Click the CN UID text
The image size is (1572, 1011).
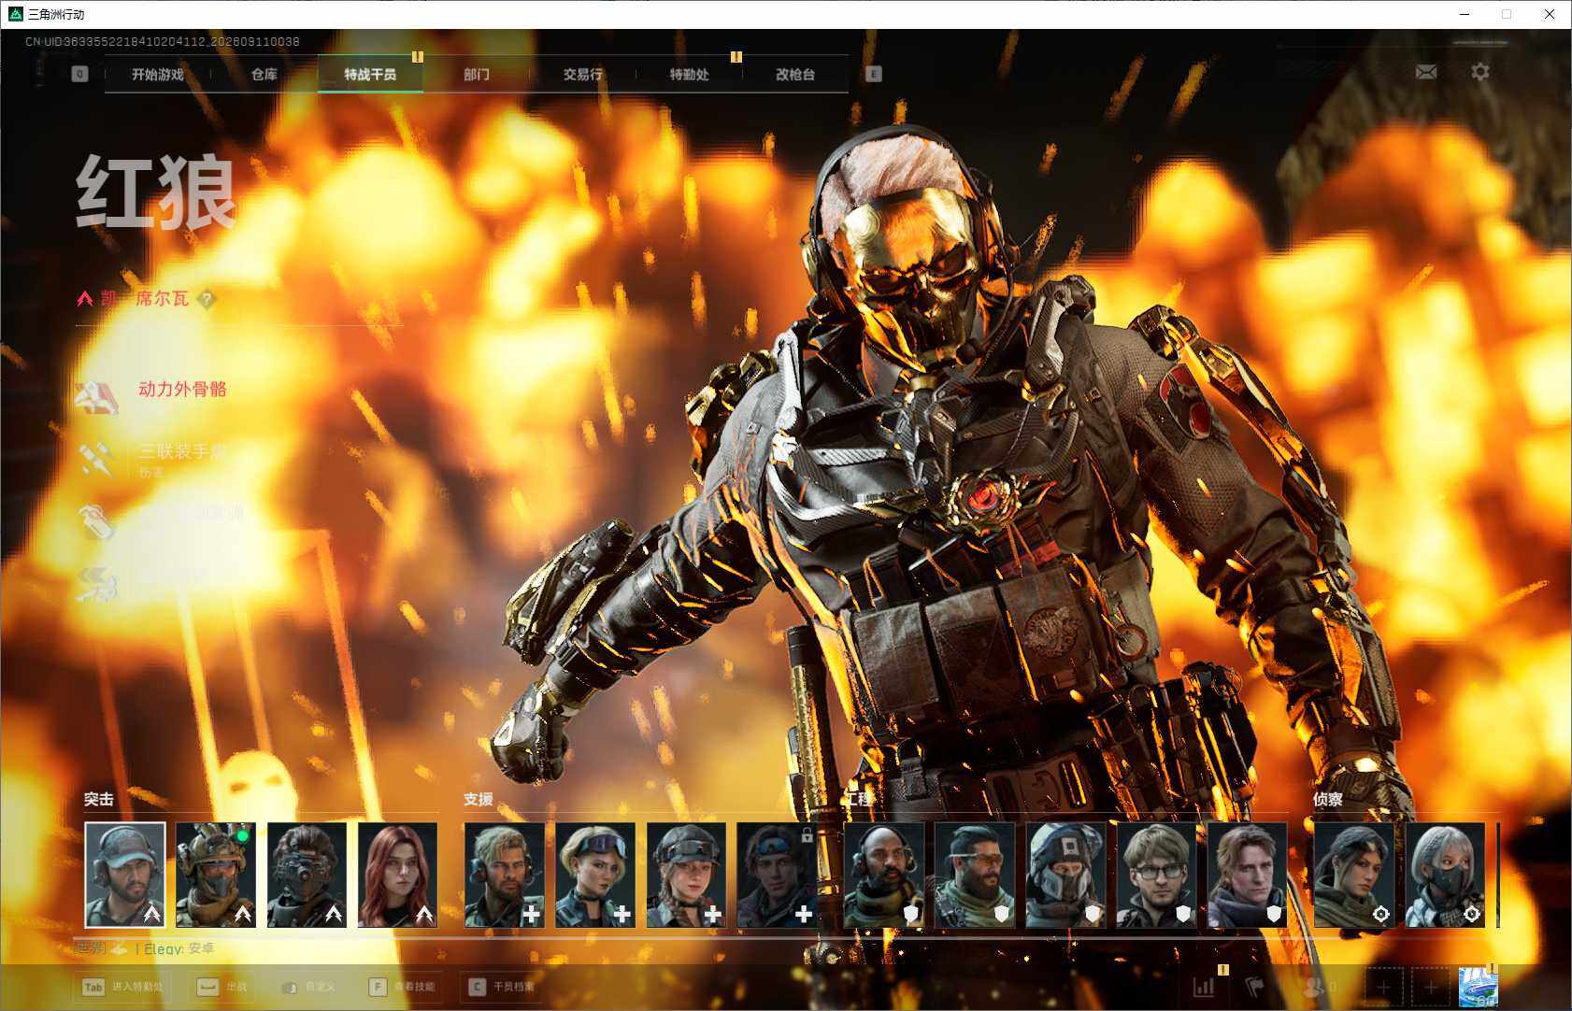click(x=163, y=42)
